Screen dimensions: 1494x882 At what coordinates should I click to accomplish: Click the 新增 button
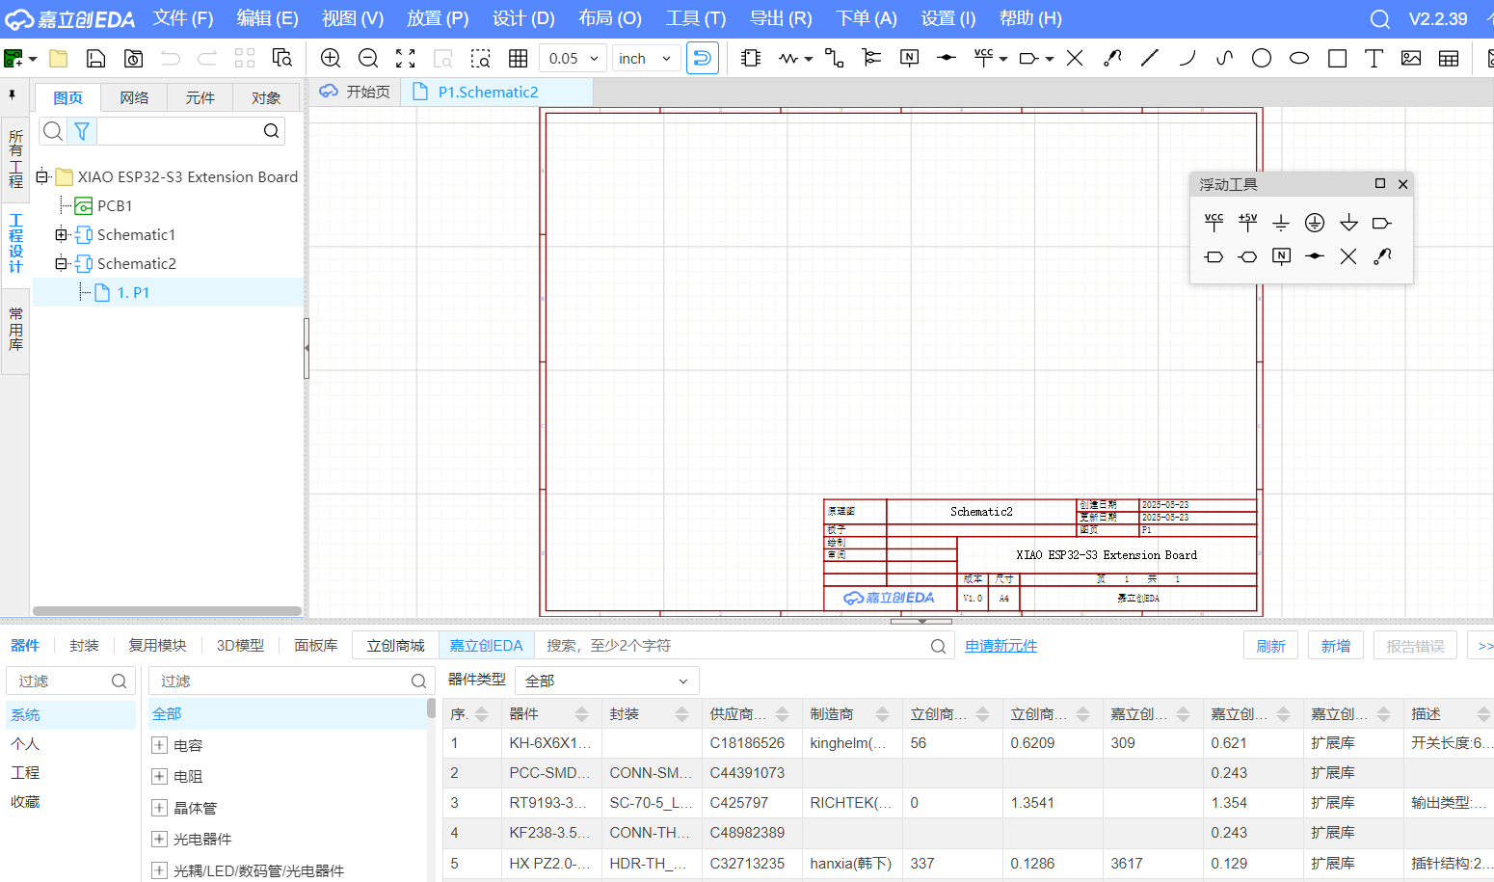(x=1335, y=646)
